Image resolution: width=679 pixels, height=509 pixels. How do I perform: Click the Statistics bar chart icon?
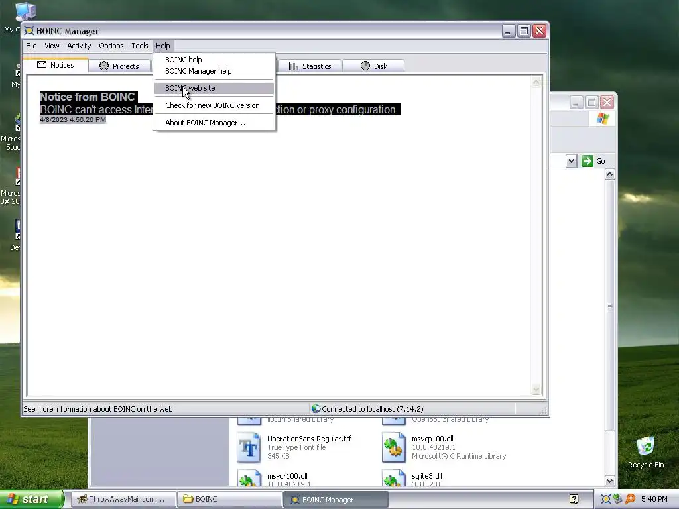point(294,66)
